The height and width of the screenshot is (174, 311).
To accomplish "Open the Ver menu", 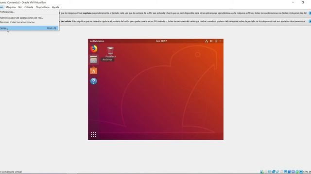I will [20, 7].
